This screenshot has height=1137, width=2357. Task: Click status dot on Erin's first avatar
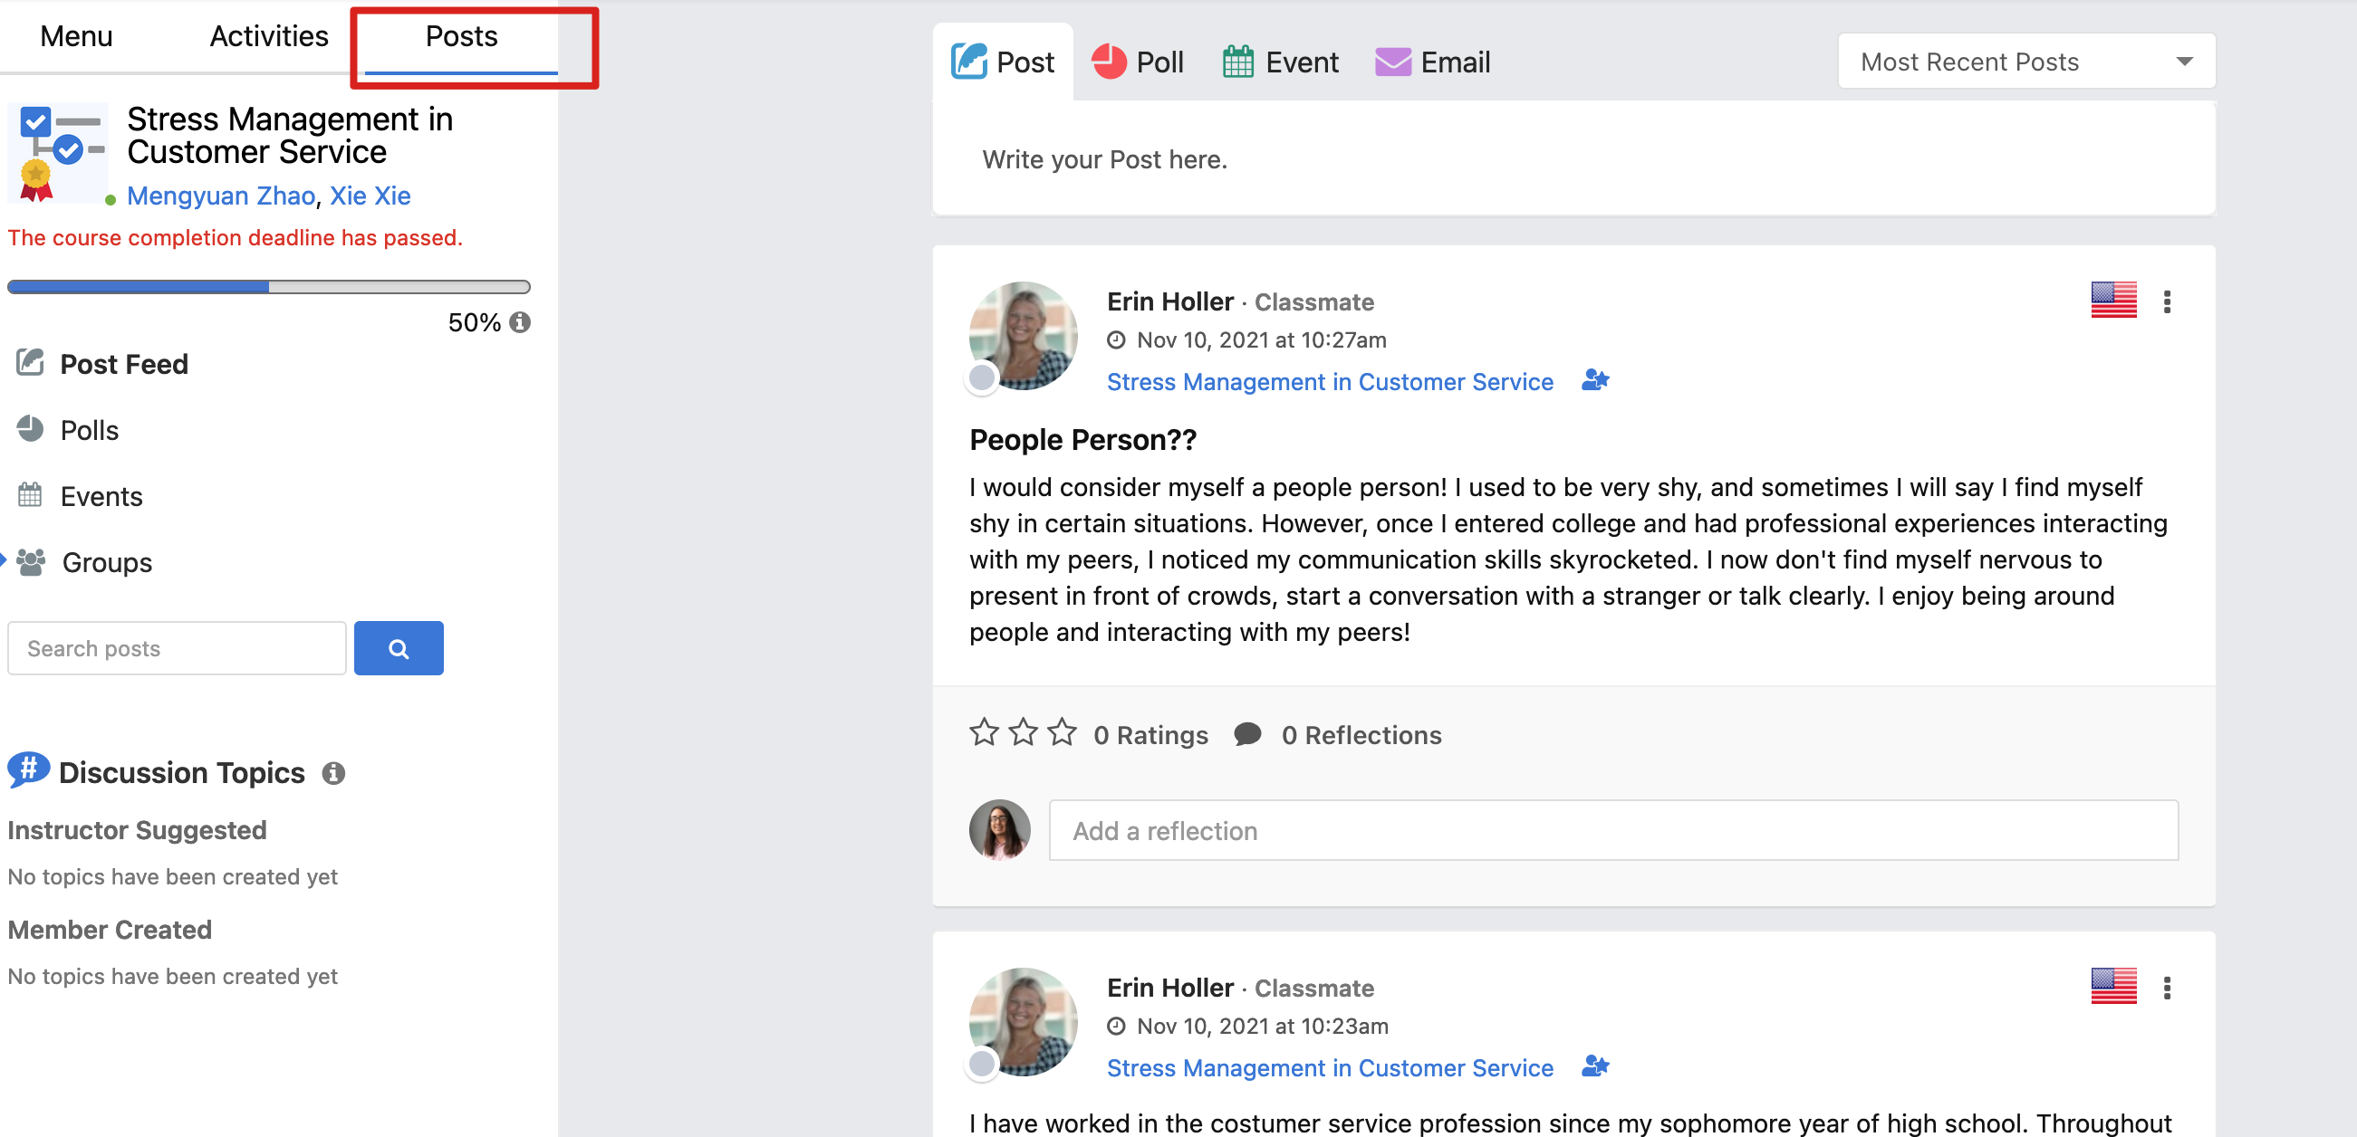982,377
